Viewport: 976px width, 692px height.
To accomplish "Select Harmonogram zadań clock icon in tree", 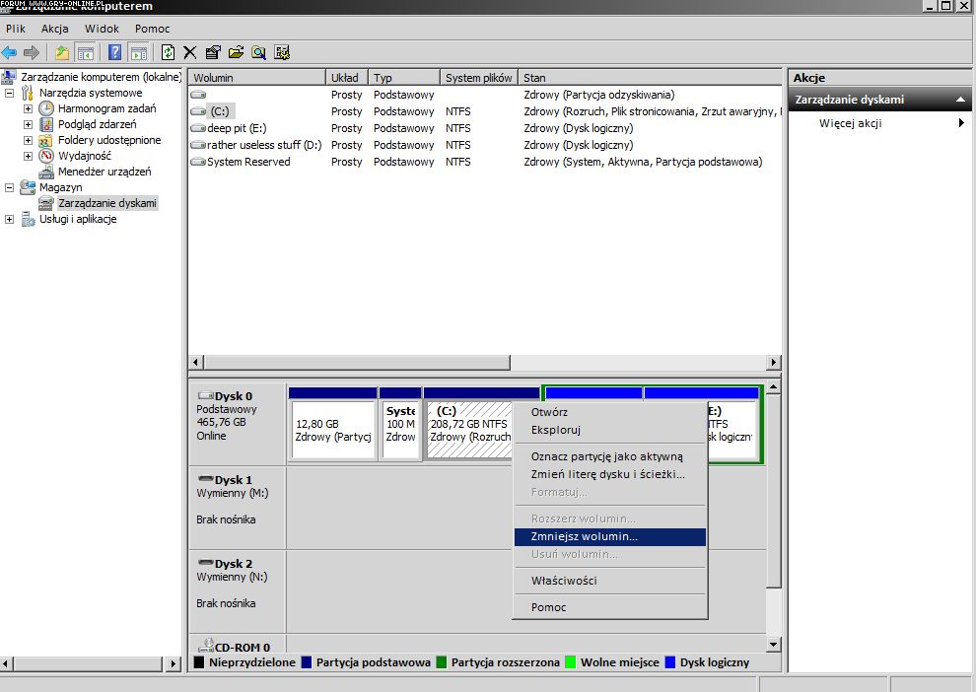I will [x=46, y=108].
